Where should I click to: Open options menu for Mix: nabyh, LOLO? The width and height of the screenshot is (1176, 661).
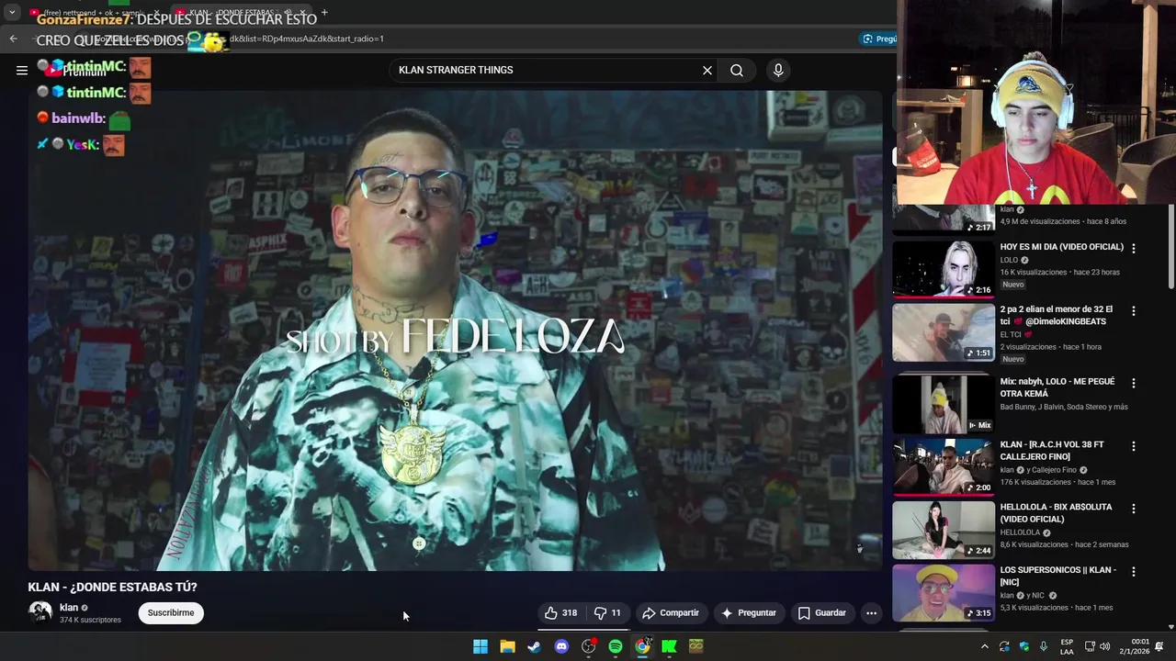[x=1133, y=383]
